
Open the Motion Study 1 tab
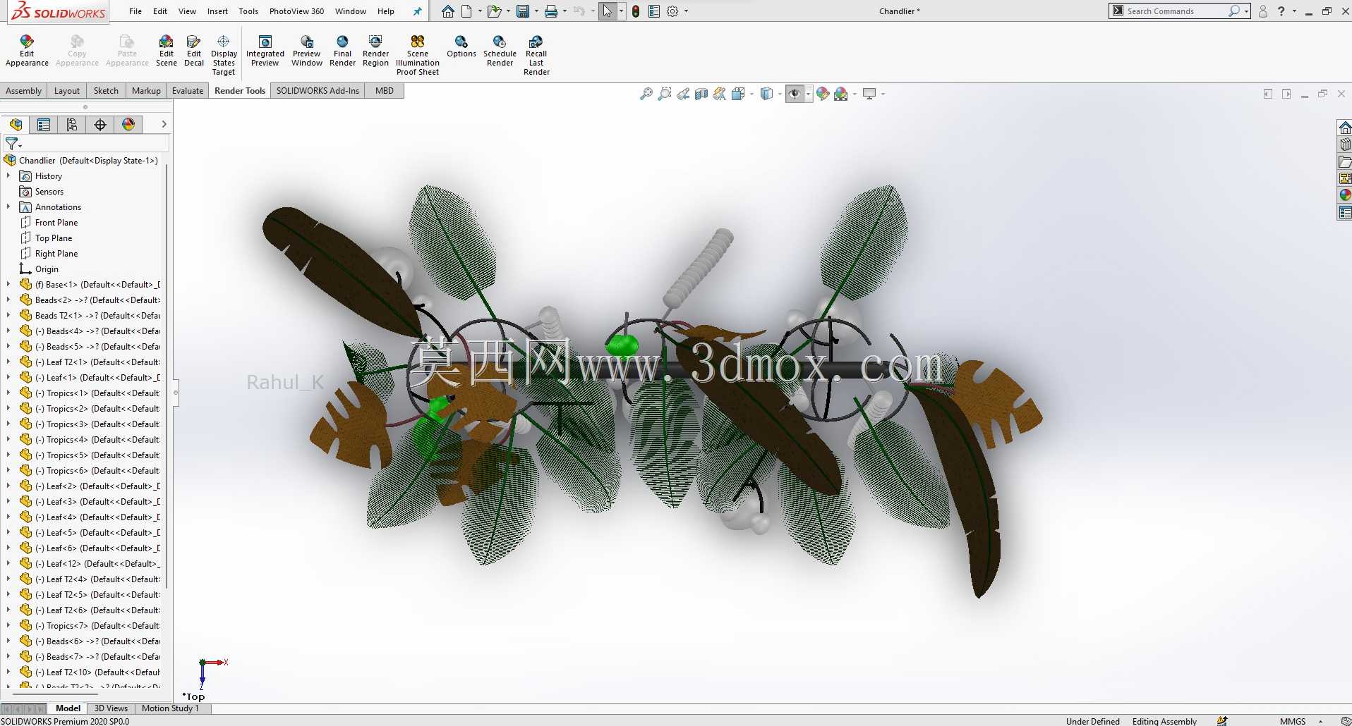tap(170, 708)
